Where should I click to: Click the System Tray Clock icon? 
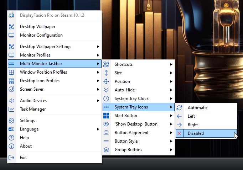[x=106, y=99]
